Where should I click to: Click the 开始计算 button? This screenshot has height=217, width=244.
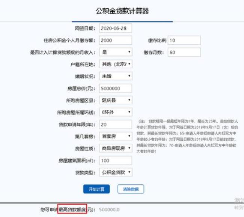pyautogui.click(x=96, y=189)
